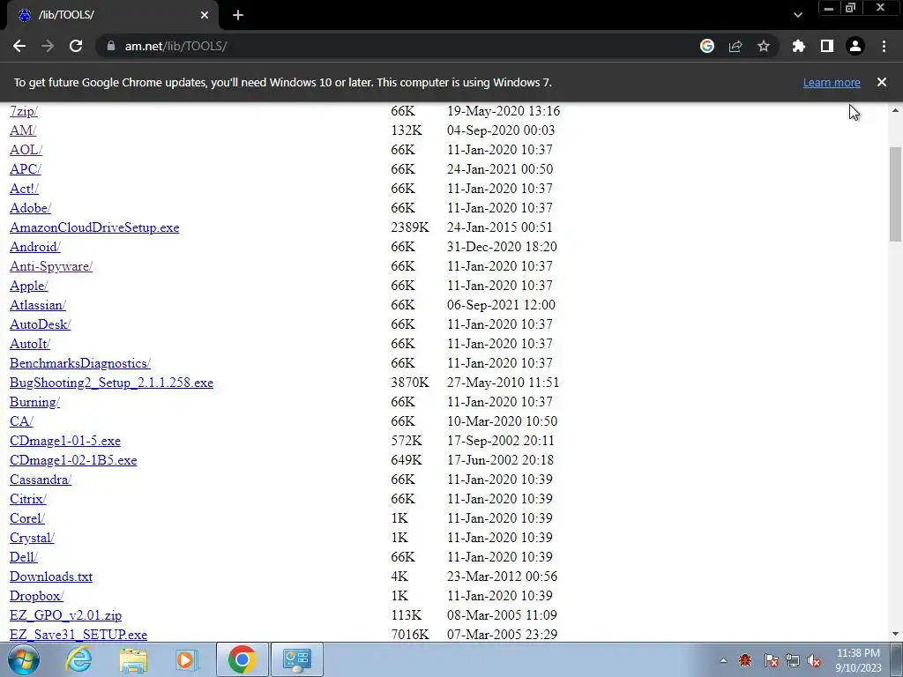
Task: Download EZ_GPO_v2.01.zip
Action: pos(65,615)
